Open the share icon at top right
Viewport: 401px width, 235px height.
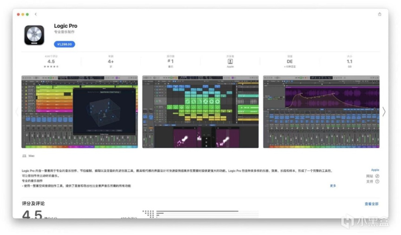click(x=380, y=14)
